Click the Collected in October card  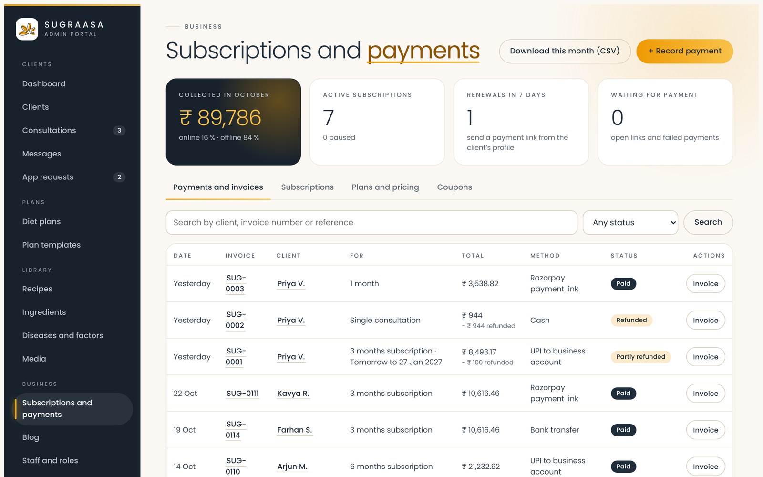click(x=233, y=122)
